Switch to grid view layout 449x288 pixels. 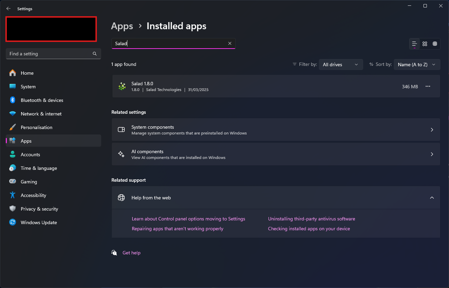coord(425,44)
